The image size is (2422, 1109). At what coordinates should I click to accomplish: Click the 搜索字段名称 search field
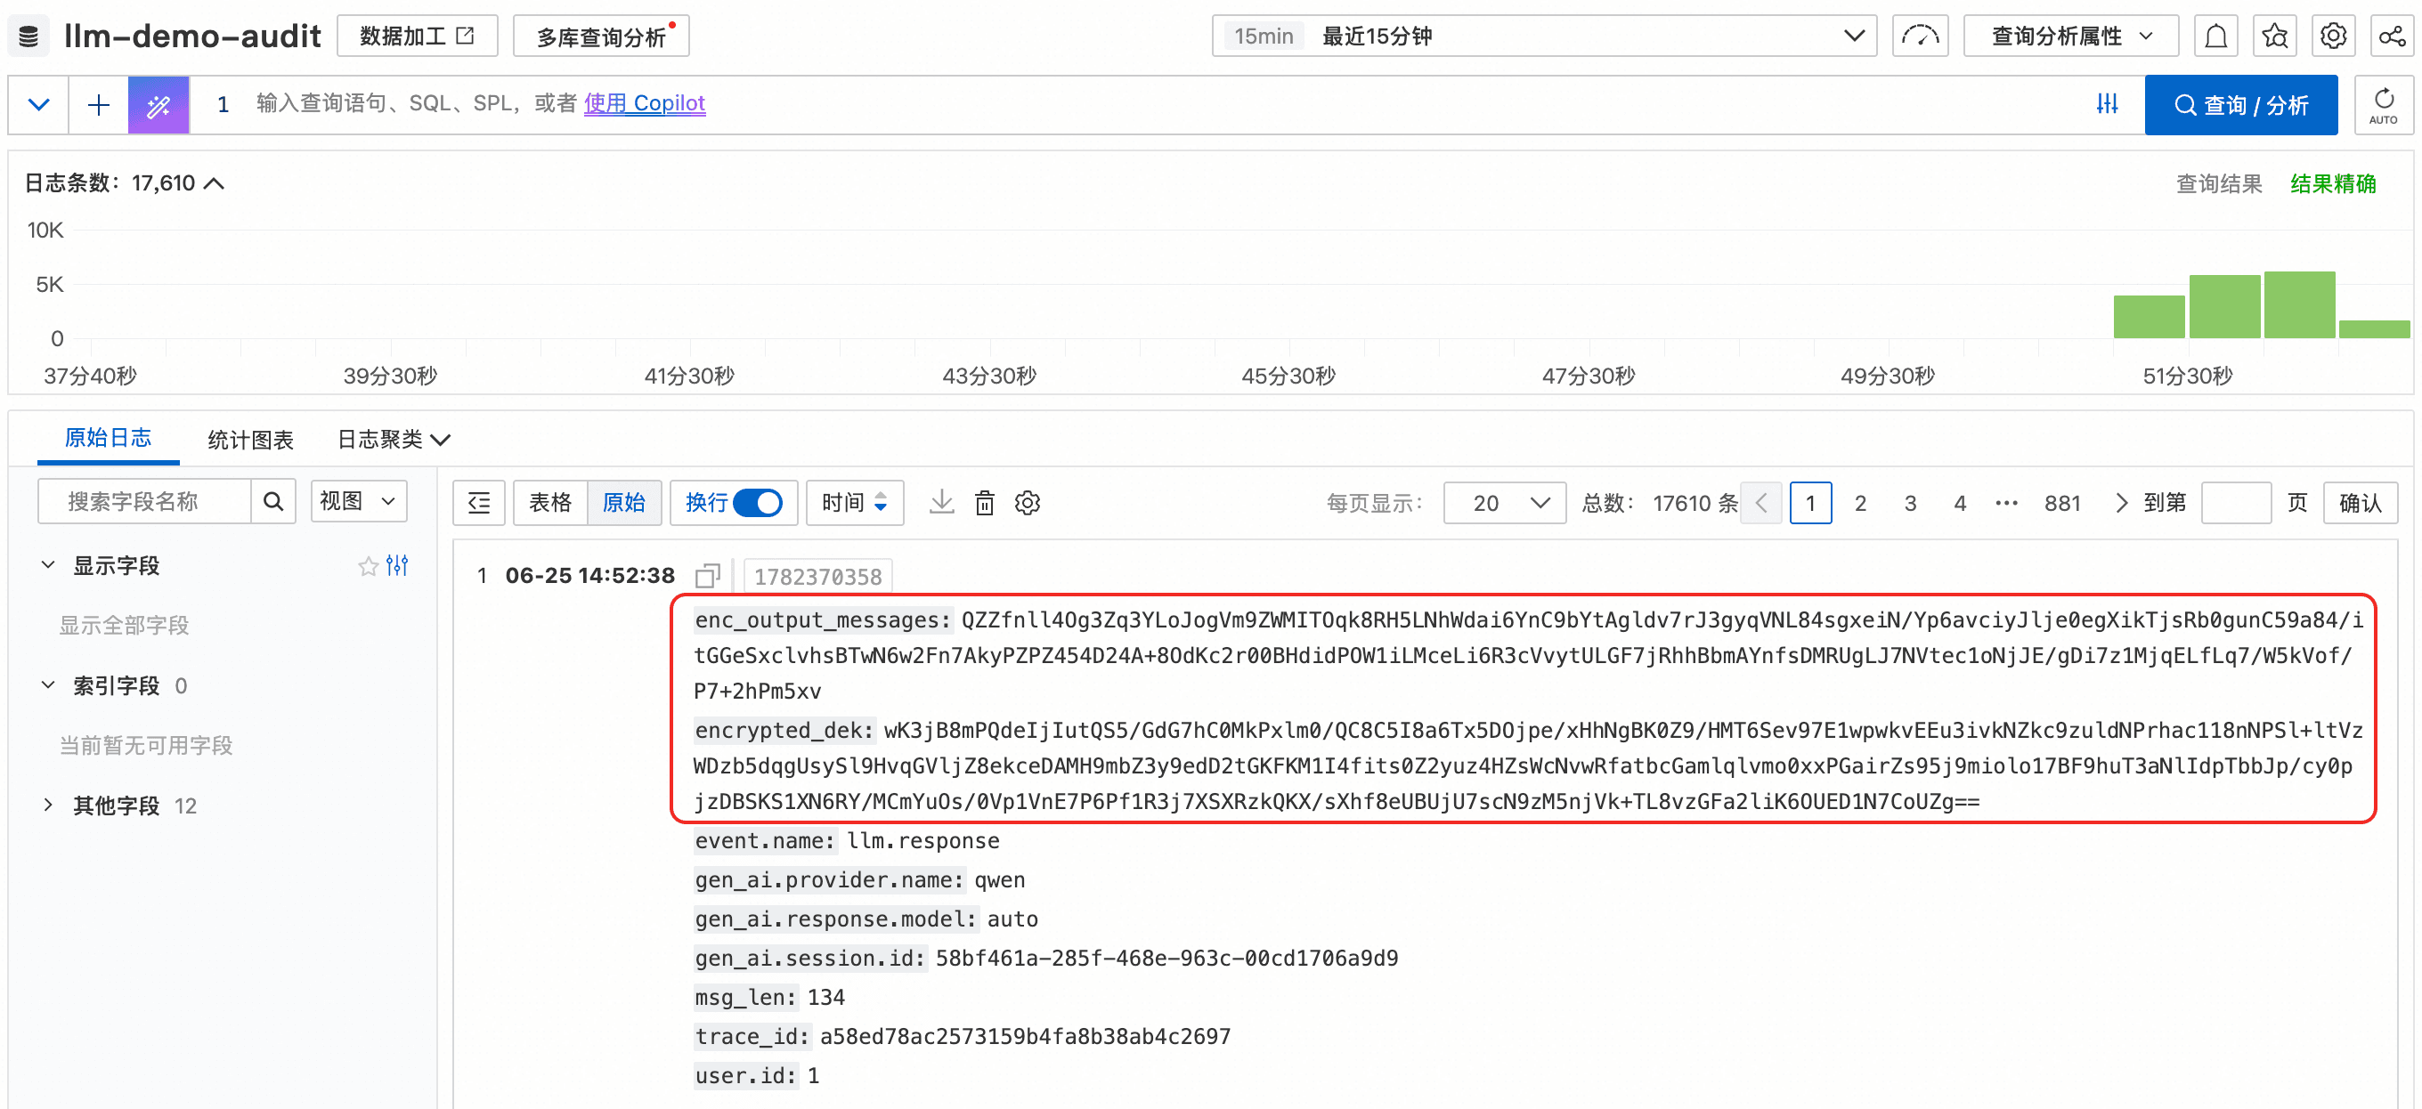(x=145, y=501)
